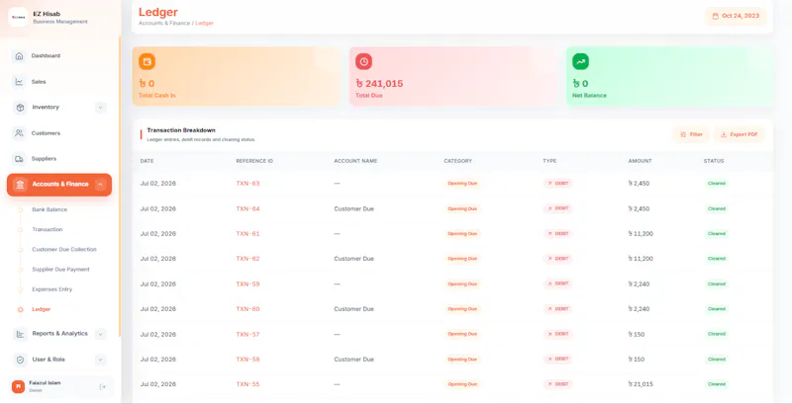Viewport: 792px width, 404px height.
Task: Open Expenses Entry submenu item
Action: 52,289
